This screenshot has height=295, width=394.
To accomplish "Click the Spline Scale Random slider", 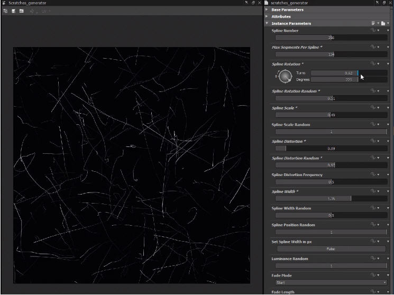I will click(x=331, y=132).
